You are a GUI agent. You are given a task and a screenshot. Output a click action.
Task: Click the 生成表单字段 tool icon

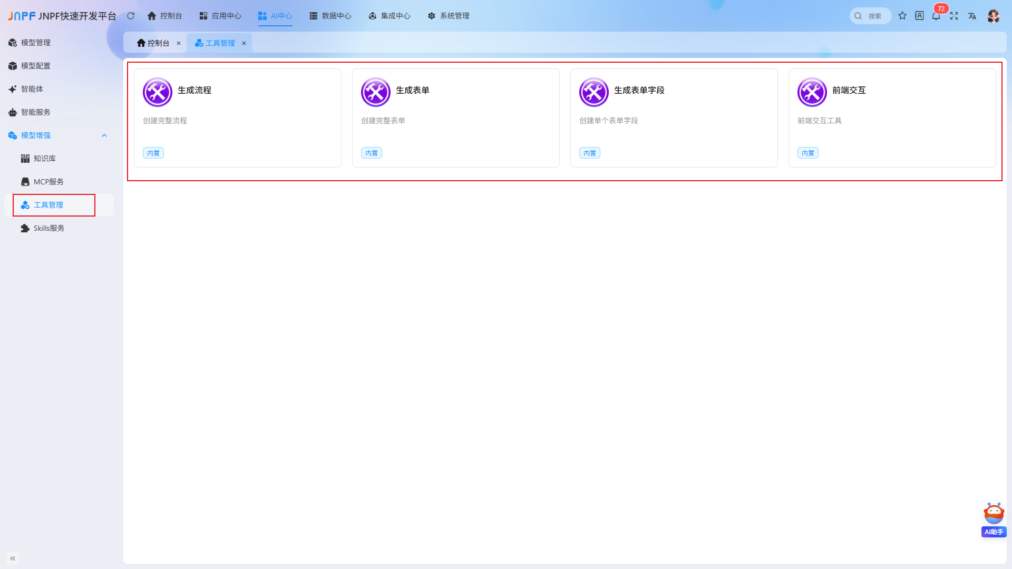(x=594, y=92)
